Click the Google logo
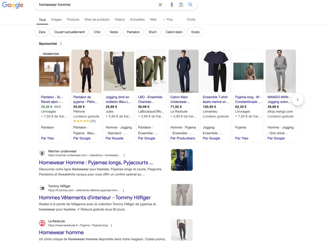This screenshot has width=327, height=242. pos(13,5)
